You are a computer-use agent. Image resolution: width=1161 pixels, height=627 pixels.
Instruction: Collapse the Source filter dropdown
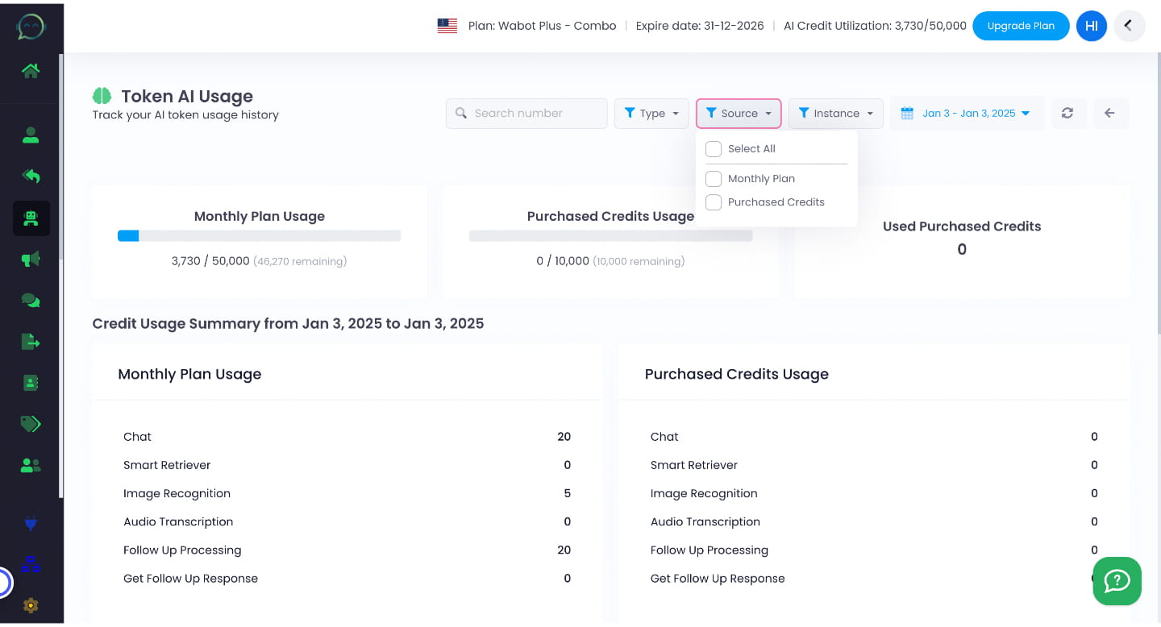pos(739,114)
